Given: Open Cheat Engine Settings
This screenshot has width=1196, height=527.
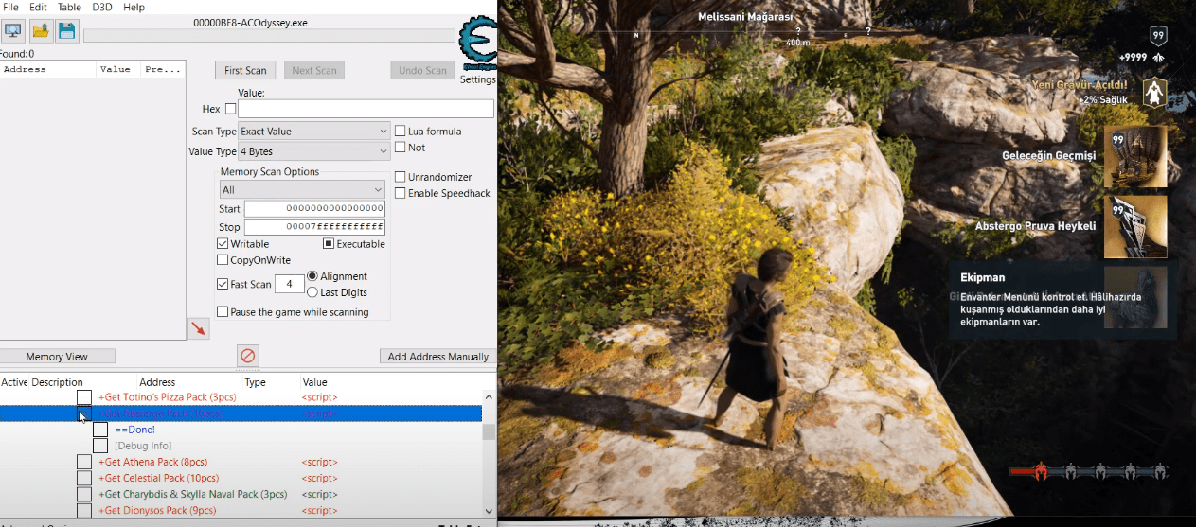Looking at the screenshot, I should coord(477,80).
